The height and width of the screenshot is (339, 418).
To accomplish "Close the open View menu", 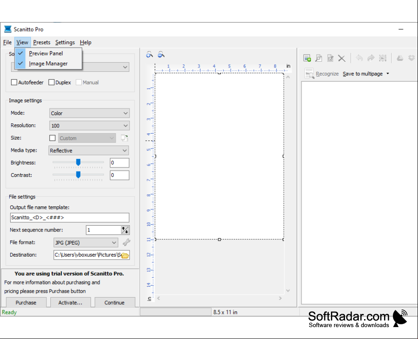I will (x=23, y=42).
